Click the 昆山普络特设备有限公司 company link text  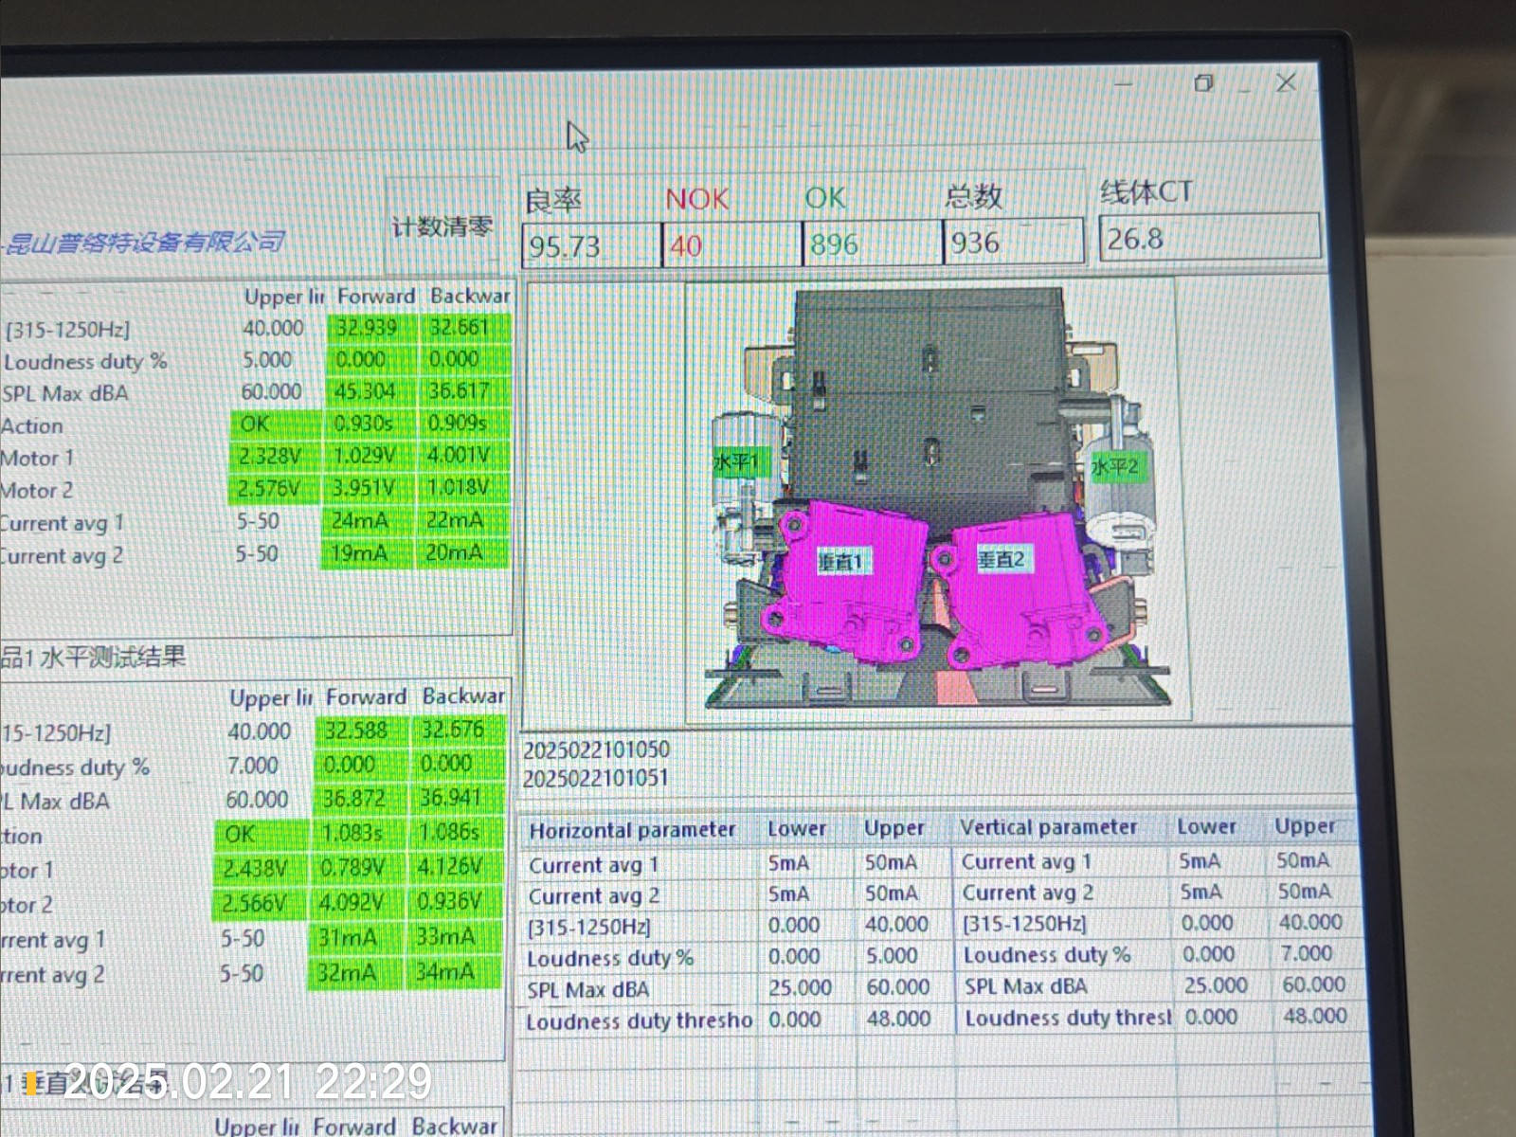144,243
